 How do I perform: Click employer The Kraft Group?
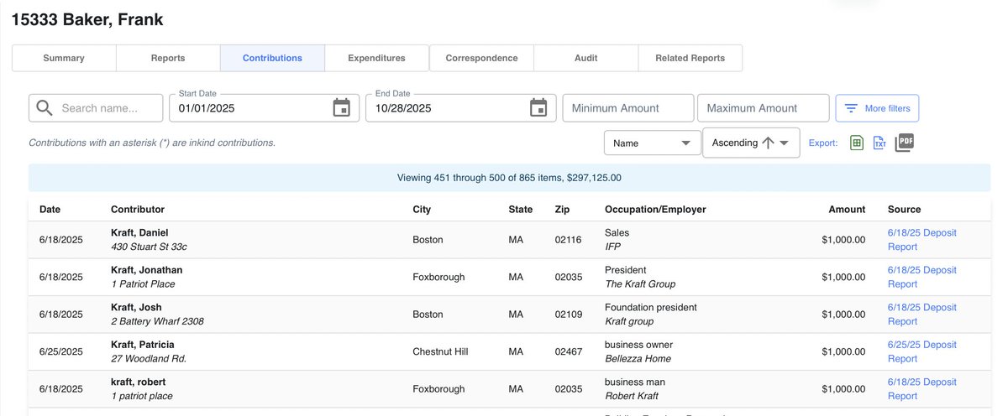640,283
